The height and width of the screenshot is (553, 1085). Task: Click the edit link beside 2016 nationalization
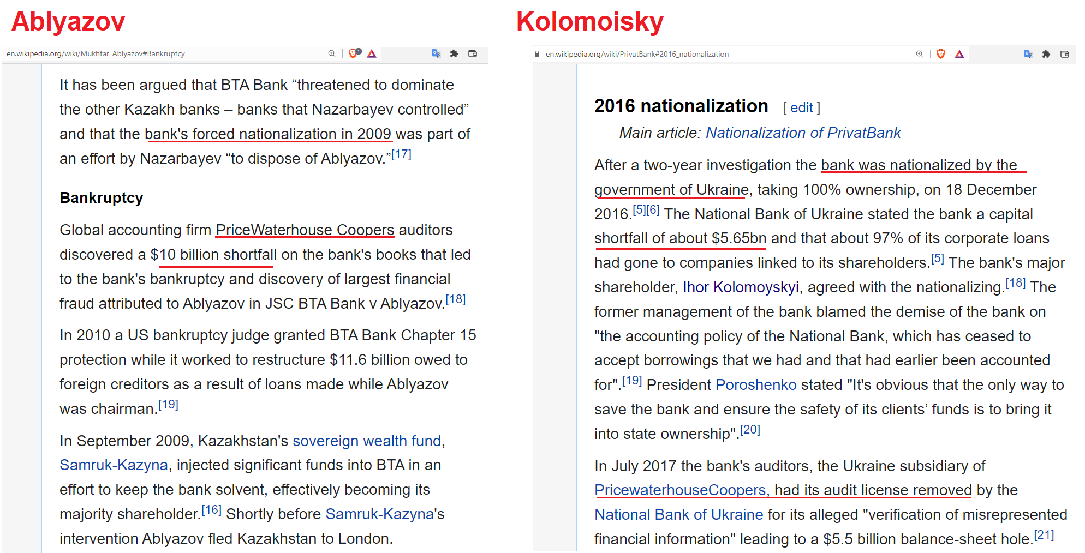click(801, 107)
